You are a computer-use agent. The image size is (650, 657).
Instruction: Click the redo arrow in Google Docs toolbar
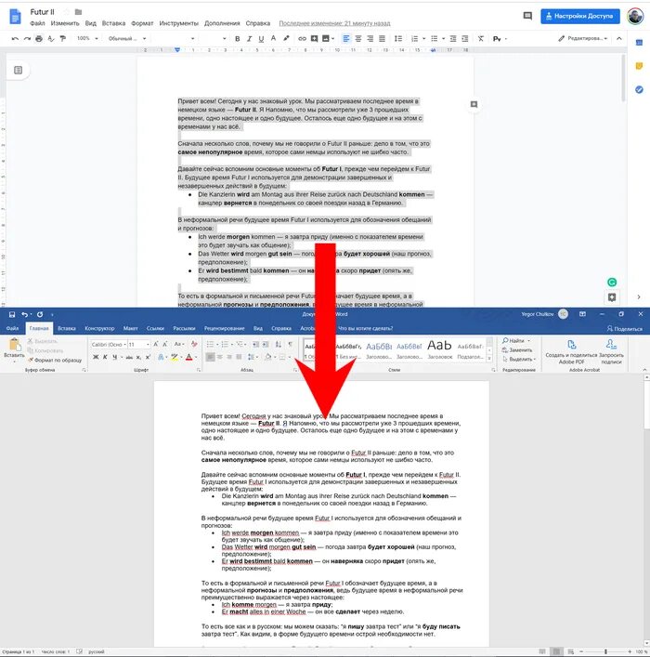point(27,38)
